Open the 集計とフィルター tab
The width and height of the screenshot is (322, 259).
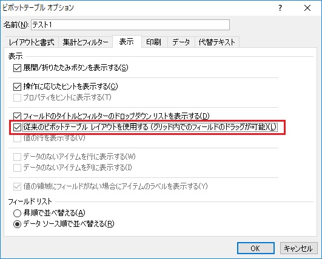click(86, 42)
